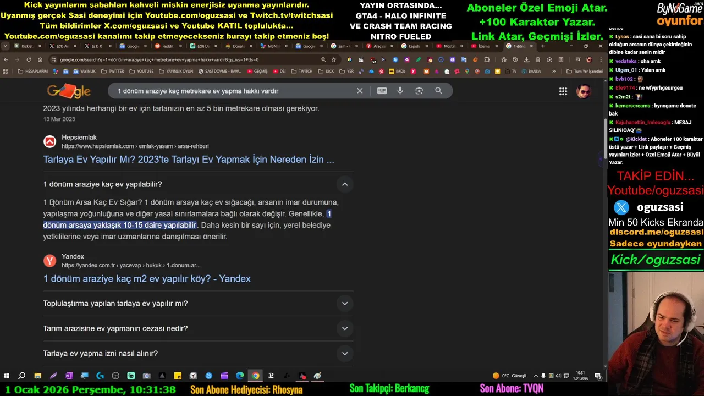Screen dimensions: 704x396
Task: Open 'Tarlaya Ev Yapılır Mı? 2023'te' result
Action: click(x=189, y=159)
